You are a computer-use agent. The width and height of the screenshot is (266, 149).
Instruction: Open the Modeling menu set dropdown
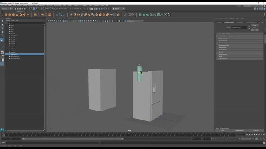(7, 9)
